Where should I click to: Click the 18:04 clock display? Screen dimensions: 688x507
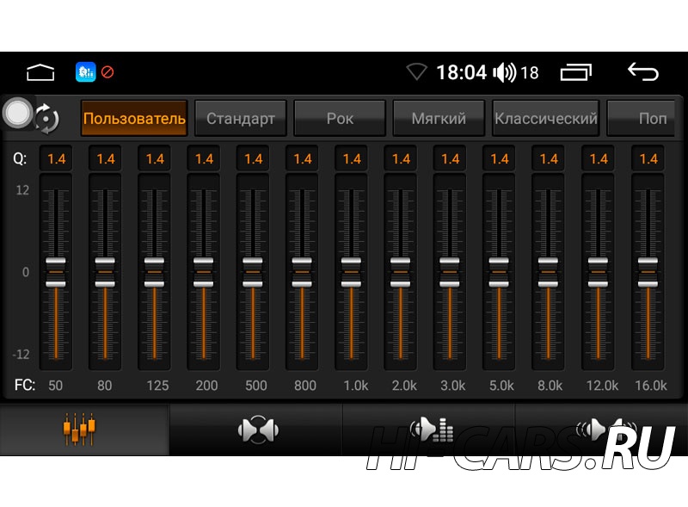point(462,72)
